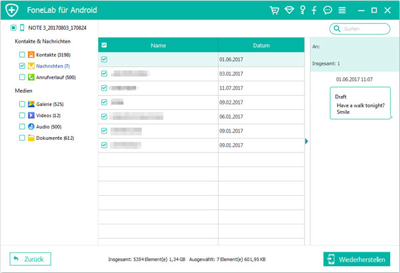The image size is (400, 273).
Task: Open the feedback chat bubble icon
Action: [x=327, y=10]
